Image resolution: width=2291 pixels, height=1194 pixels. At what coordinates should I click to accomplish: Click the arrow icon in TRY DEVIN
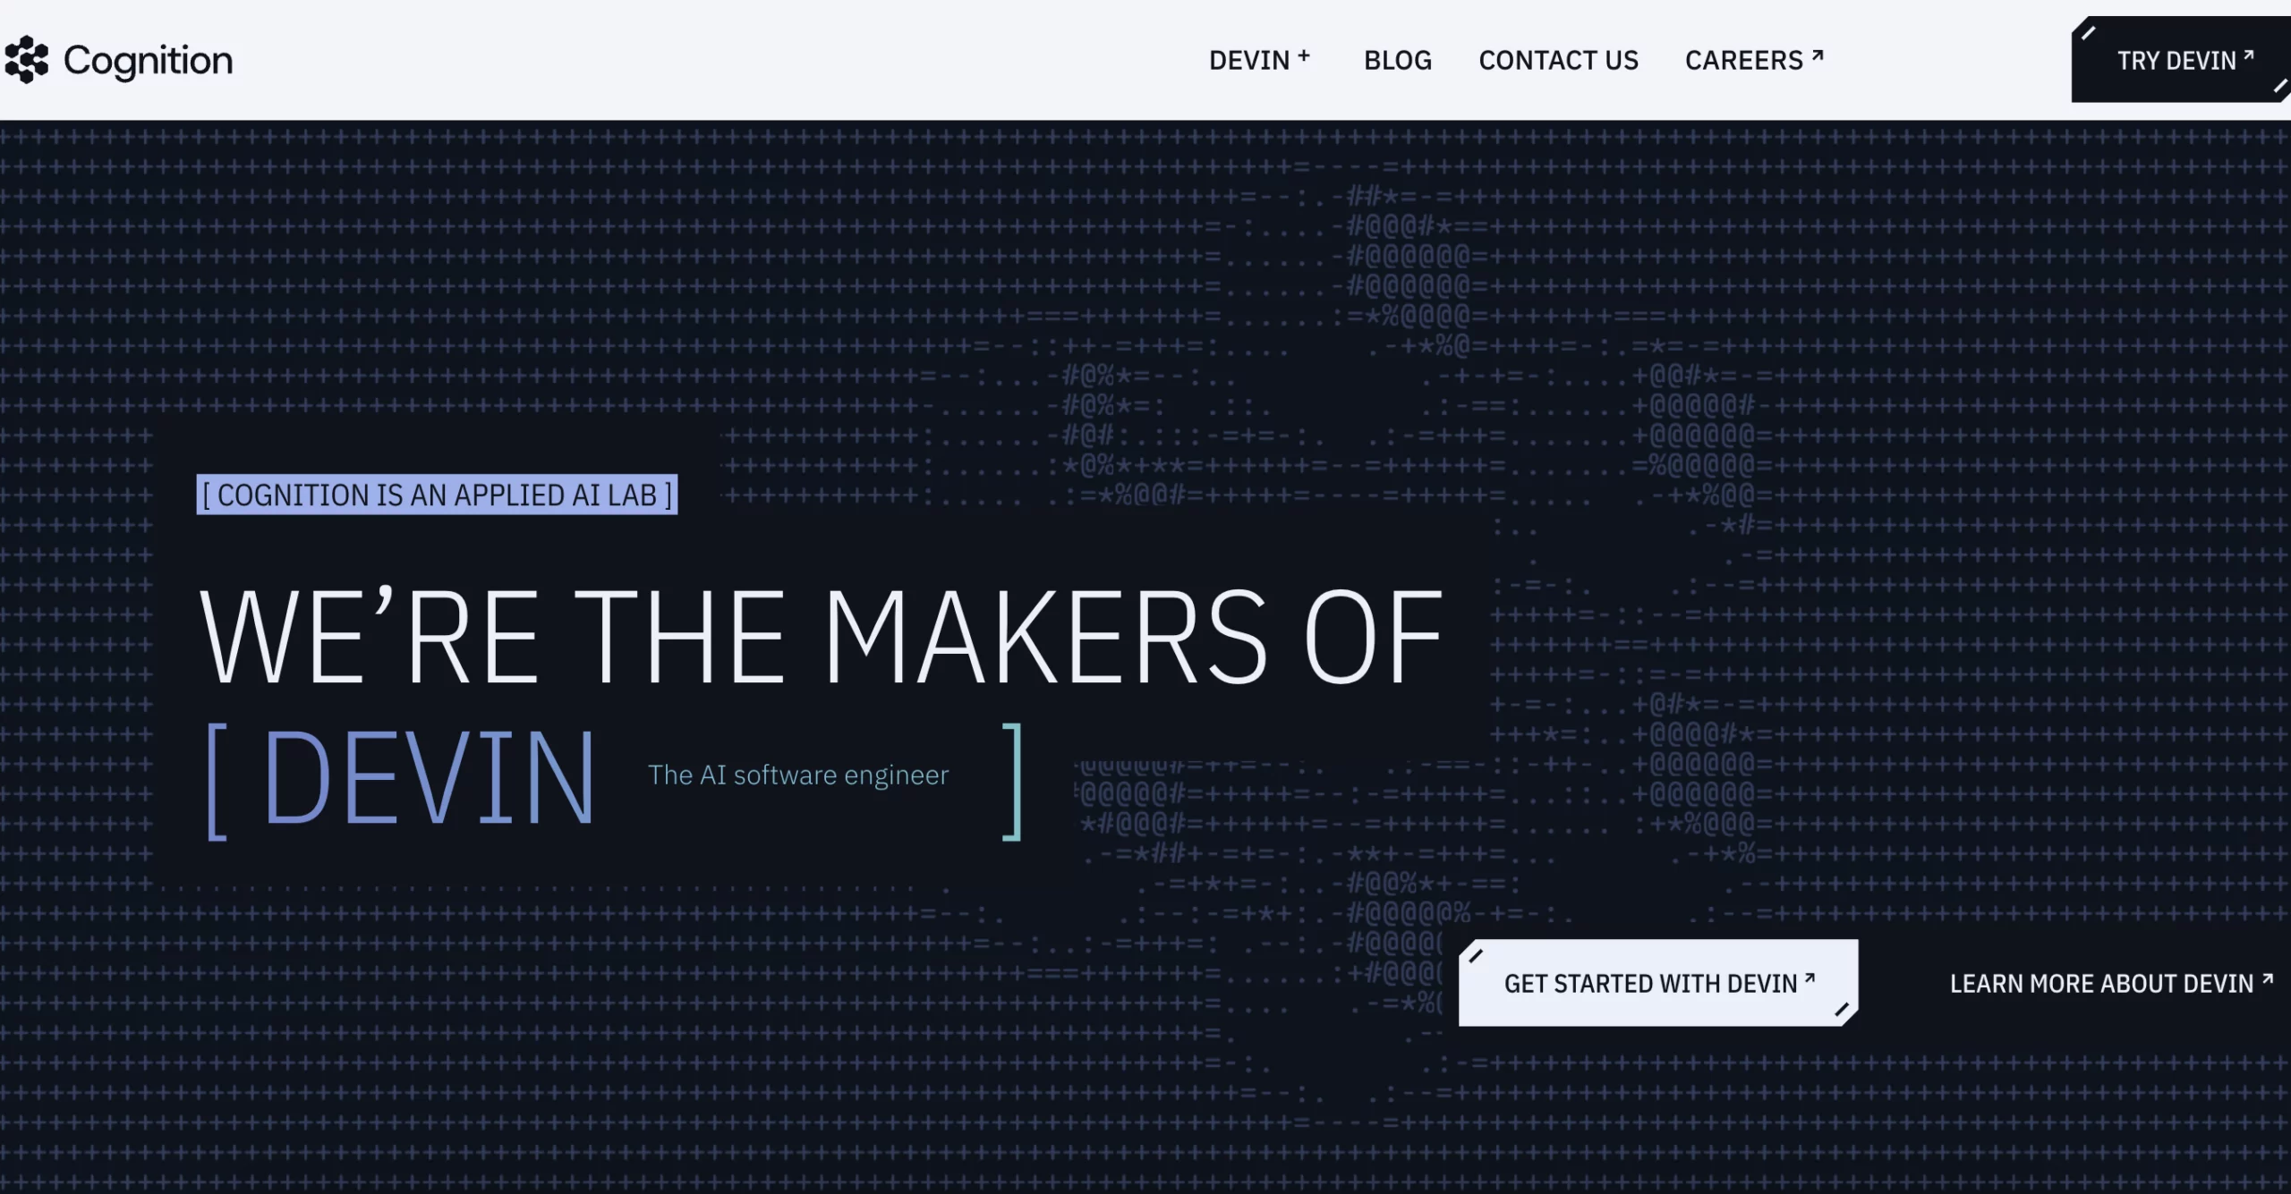[x=2248, y=55]
